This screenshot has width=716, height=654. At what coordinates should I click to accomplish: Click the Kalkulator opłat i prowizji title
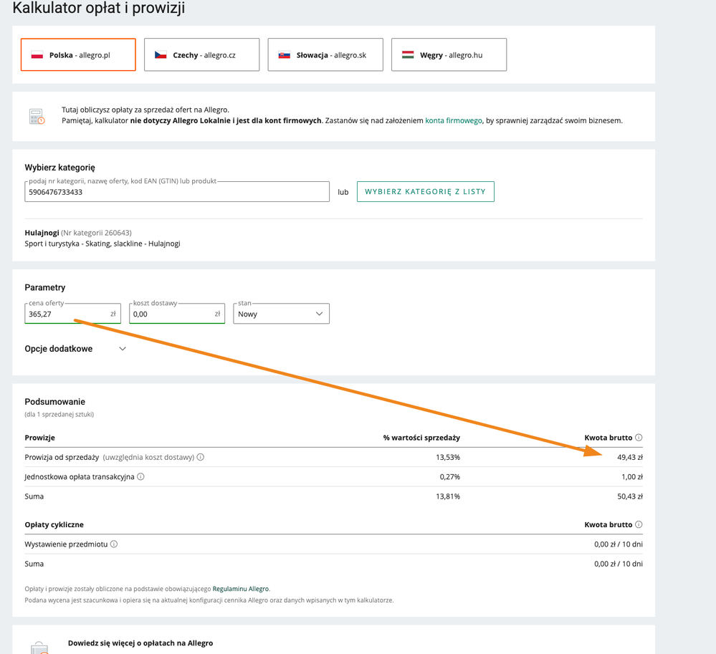point(99,8)
